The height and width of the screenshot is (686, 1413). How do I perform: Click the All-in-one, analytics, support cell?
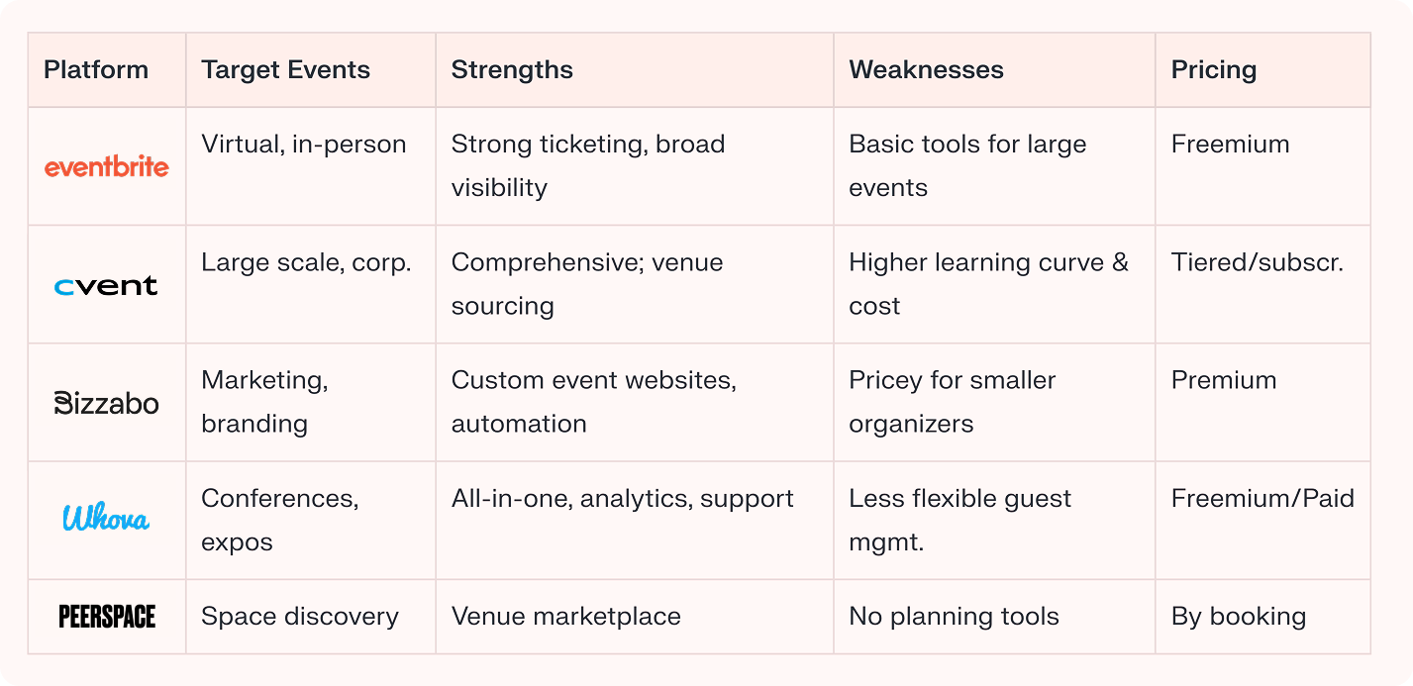[623, 498]
